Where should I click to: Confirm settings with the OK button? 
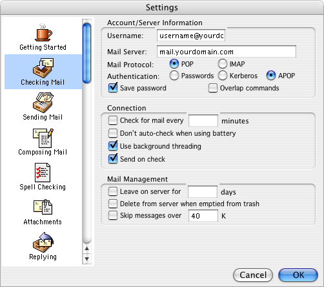pyautogui.click(x=298, y=275)
